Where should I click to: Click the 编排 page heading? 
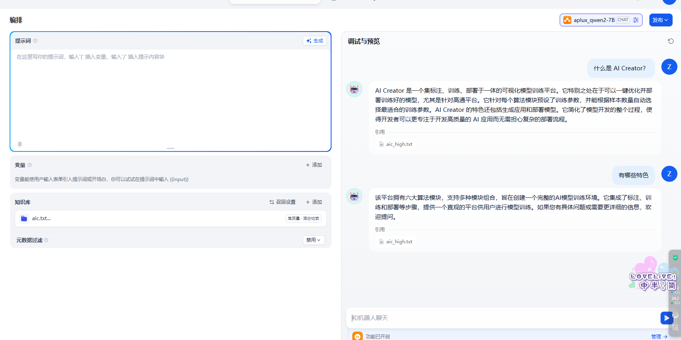click(x=16, y=20)
